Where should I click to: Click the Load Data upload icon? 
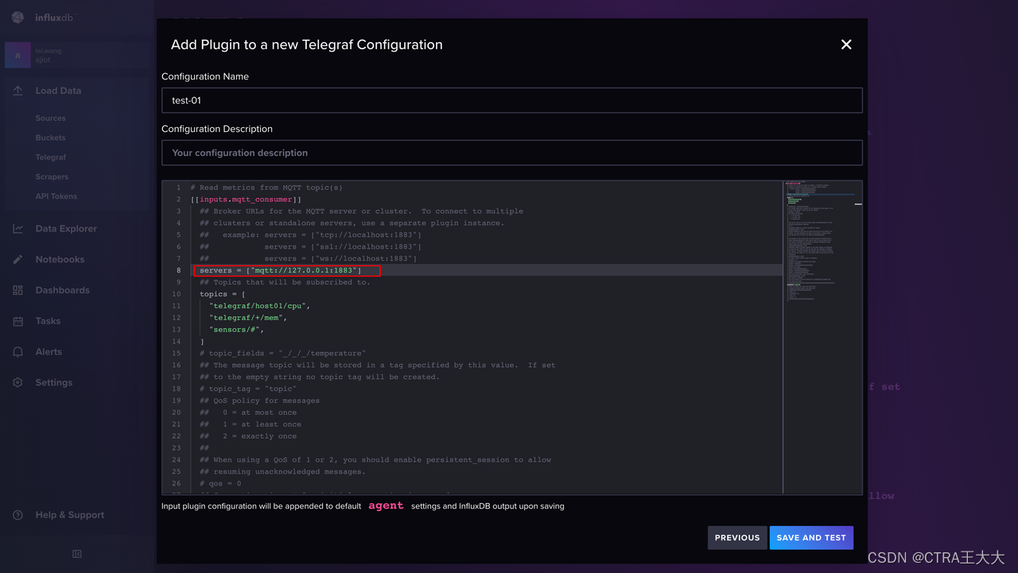pyautogui.click(x=17, y=90)
